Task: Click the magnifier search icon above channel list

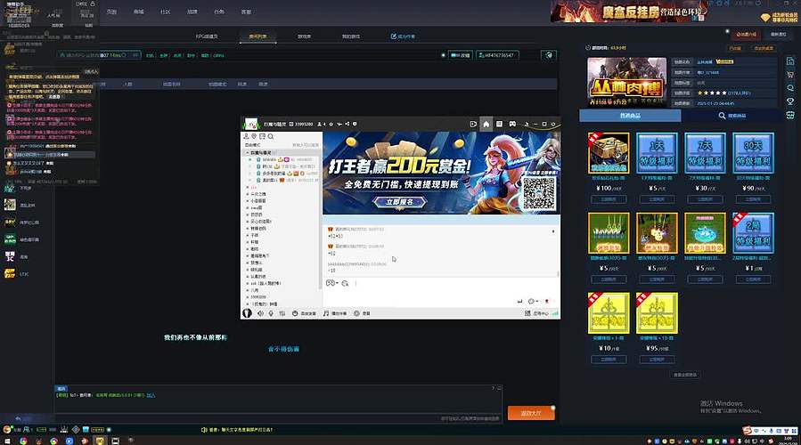Action: [271, 137]
